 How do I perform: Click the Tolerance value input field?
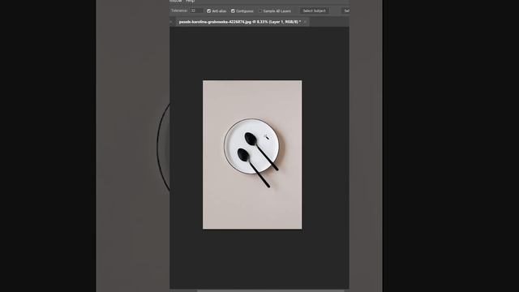[x=196, y=11]
